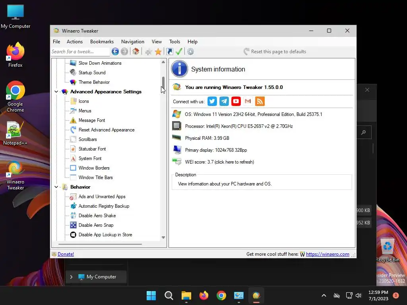The height and width of the screenshot is (305, 407).
Task: Click the Back navigation arrow in toolbar
Action: pyautogui.click(x=115, y=52)
